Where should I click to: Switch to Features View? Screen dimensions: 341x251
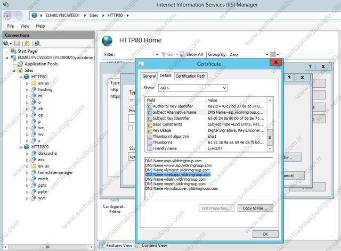point(117,245)
